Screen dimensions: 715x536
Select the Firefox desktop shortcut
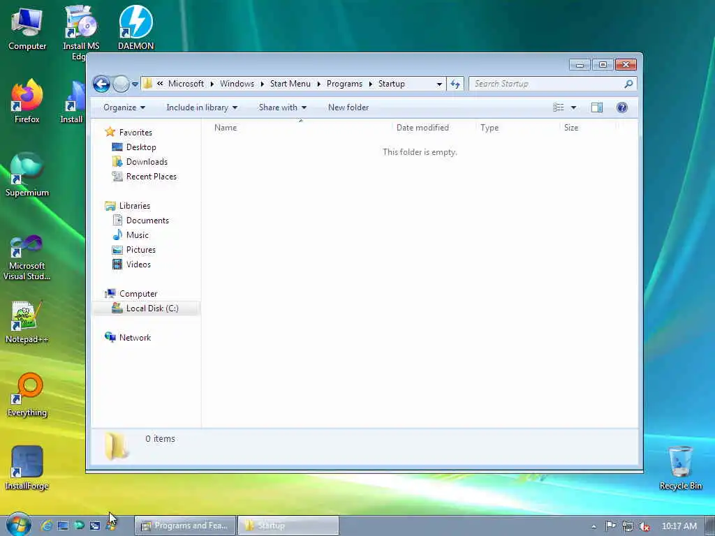coord(27,101)
